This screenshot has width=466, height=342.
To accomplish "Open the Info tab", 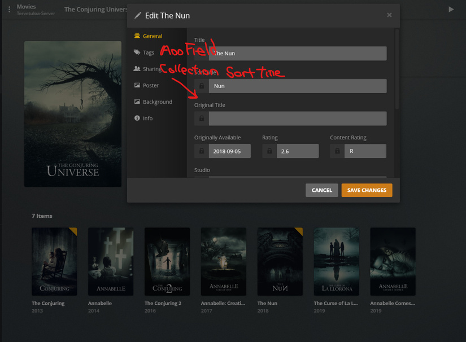I will [143, 118].
